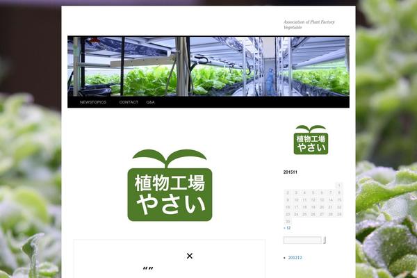Open the Q&A menu item
417x278 pixels.
pos(150,102)
